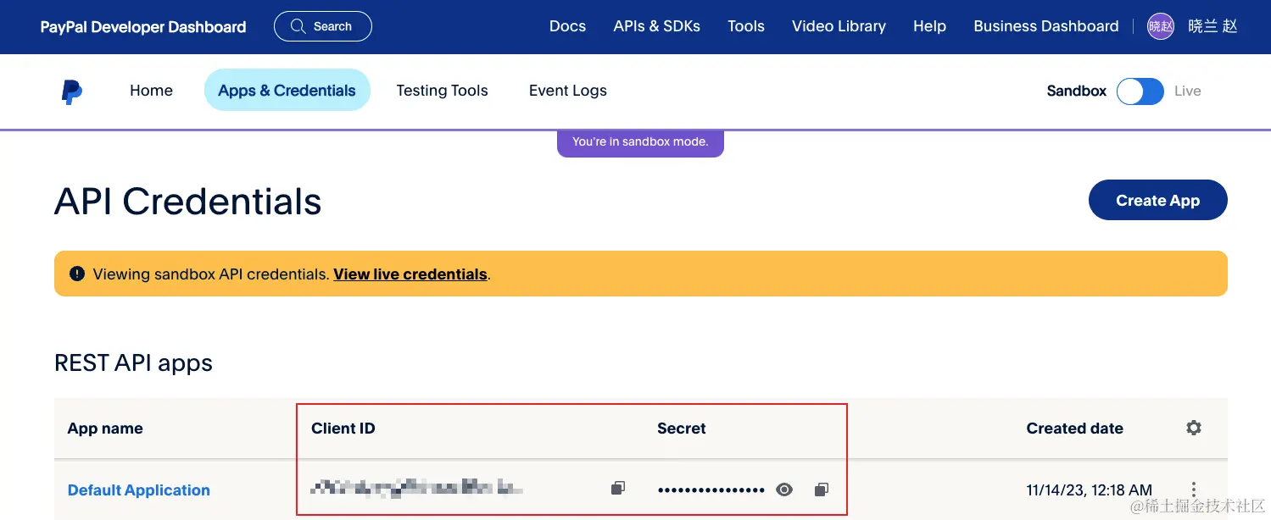The height and width of the screenshot is (520, 1271).
Task: Open the Tools menu
Action: click(x=746, y=26)
